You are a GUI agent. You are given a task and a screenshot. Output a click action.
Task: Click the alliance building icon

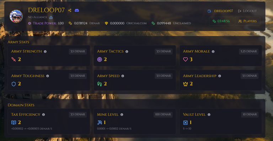(51, 17)
